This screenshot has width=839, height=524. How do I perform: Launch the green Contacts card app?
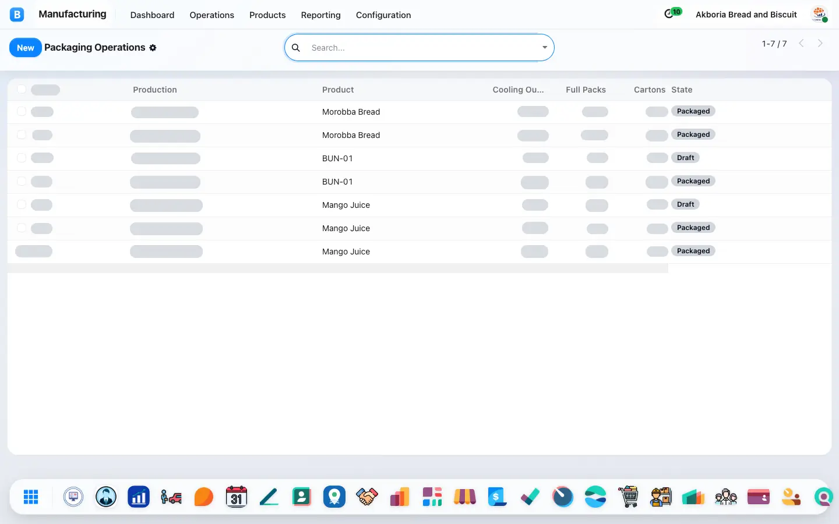click(302, 497)
